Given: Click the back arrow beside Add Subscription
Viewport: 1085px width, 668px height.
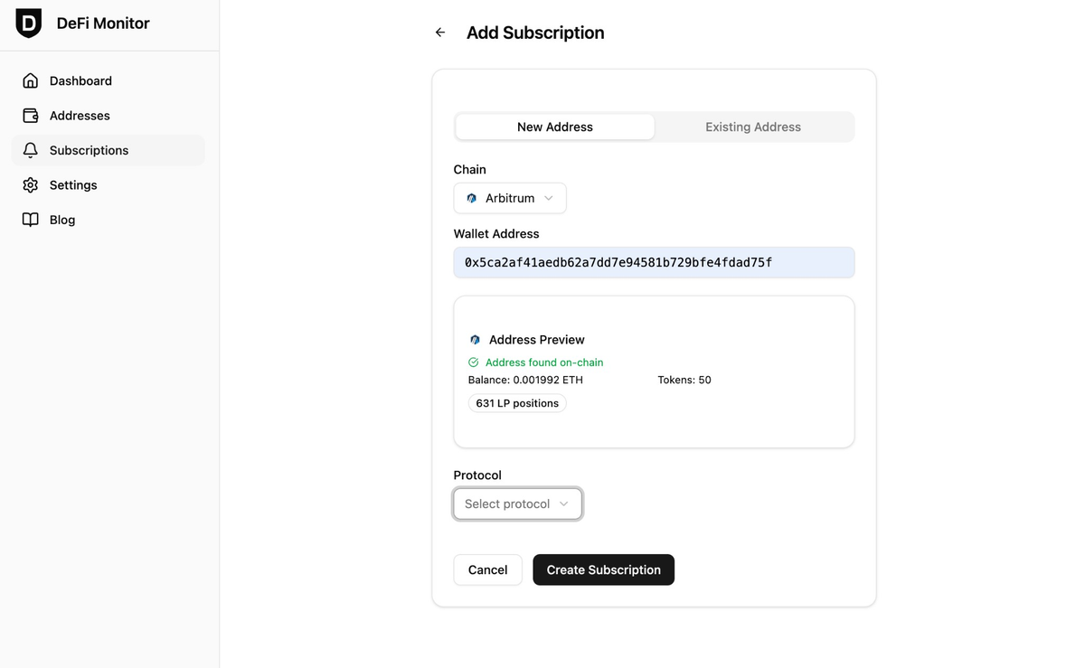Looking at the screenshot, I should coord(439,32).
